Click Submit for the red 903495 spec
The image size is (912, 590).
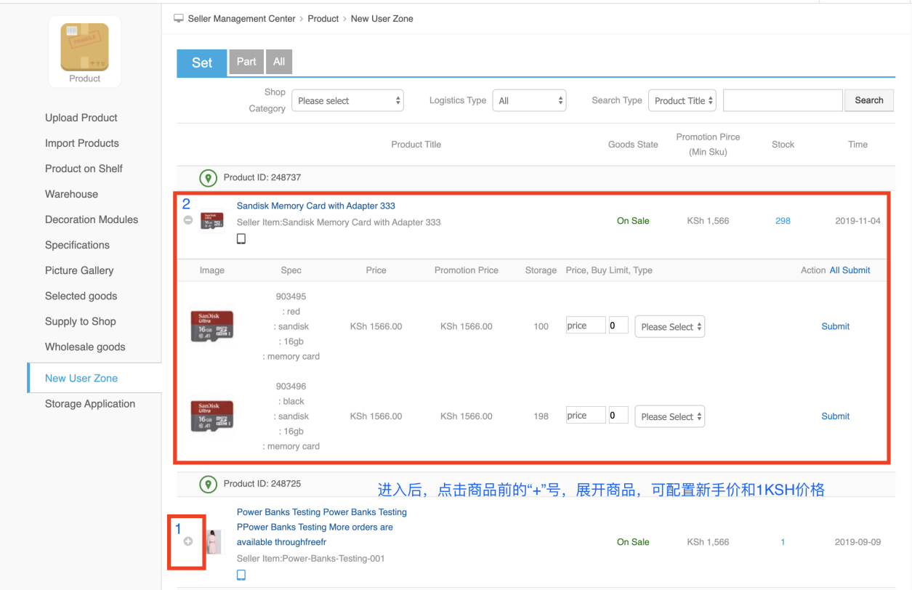[836, 326]
